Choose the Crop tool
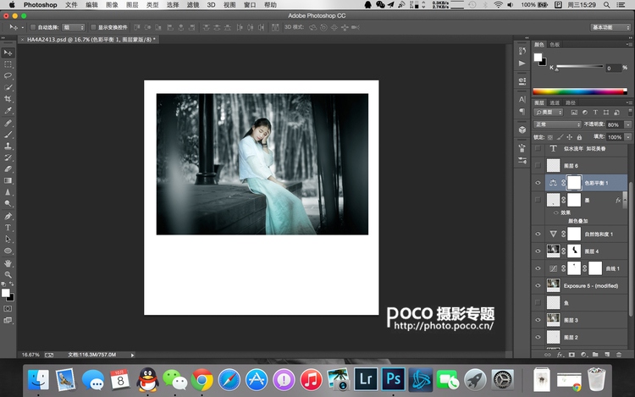 [8, 99]
